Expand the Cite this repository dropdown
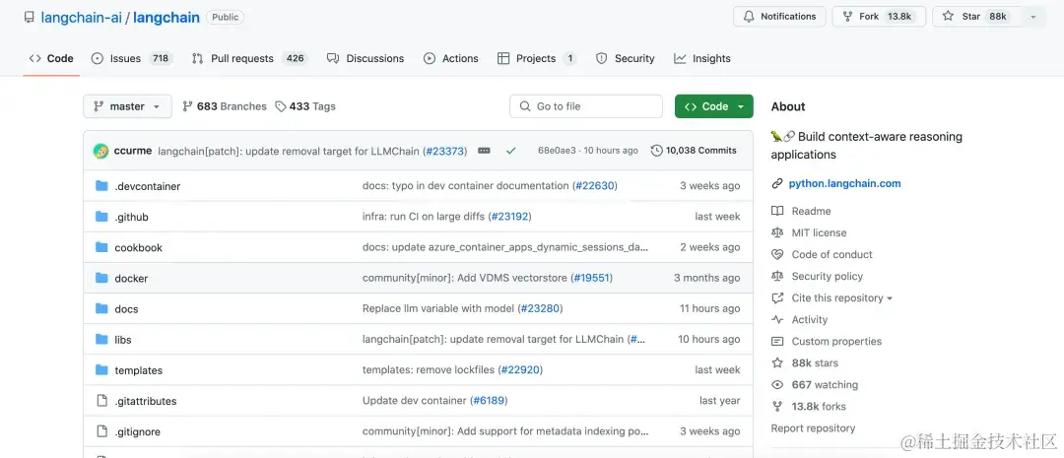The width and height of the screenshot is (1064, 458). [841, 297]
